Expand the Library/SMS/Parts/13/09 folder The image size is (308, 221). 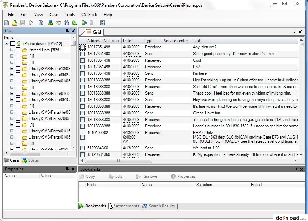tap(12, 69)
